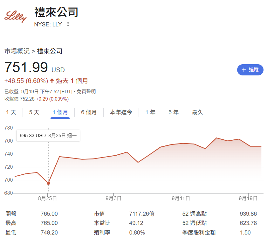274x239 pixels.
Task: Click the 本益比 value 49.12
Action: 136,223
